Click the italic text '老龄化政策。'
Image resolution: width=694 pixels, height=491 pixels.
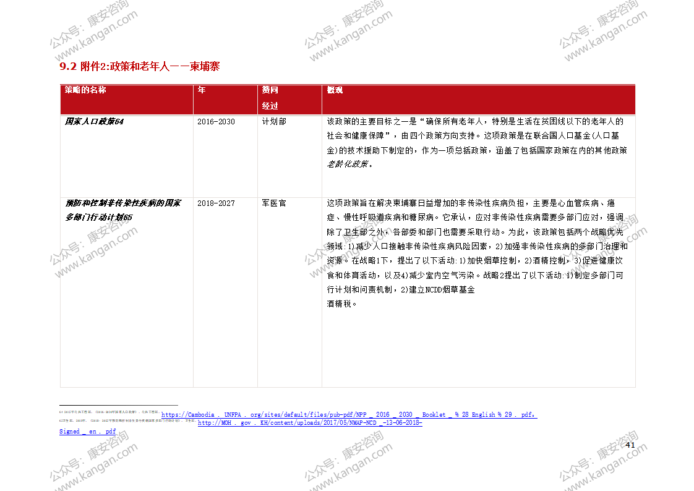click(349, 164)
